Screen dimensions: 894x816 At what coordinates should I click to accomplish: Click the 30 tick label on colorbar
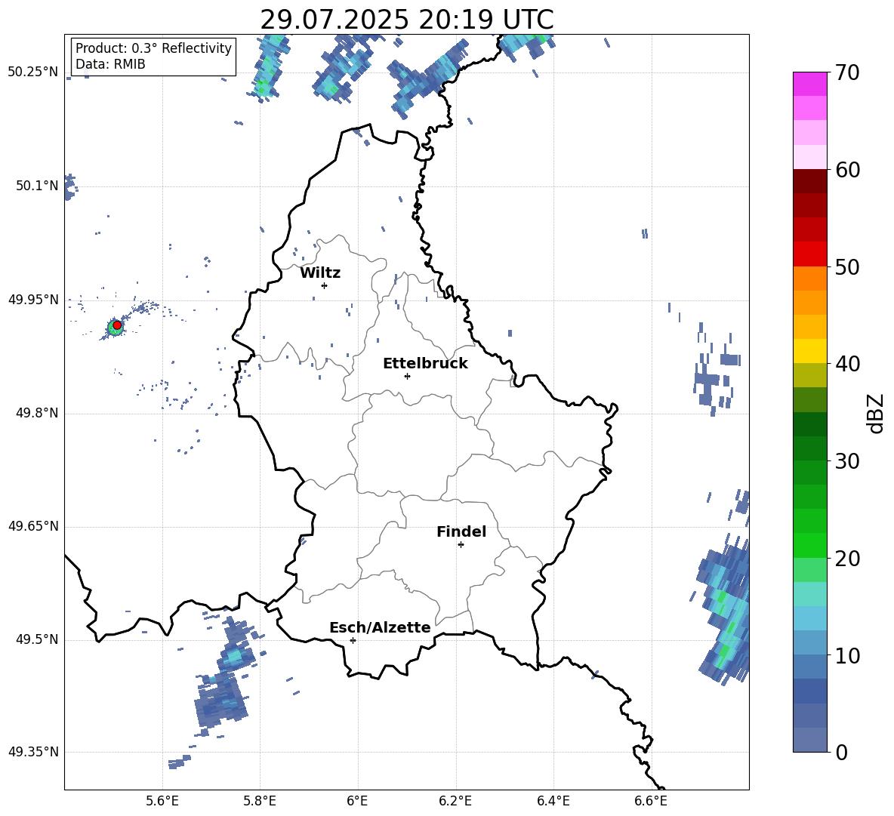pyautogui.click(x=847, y=461)
